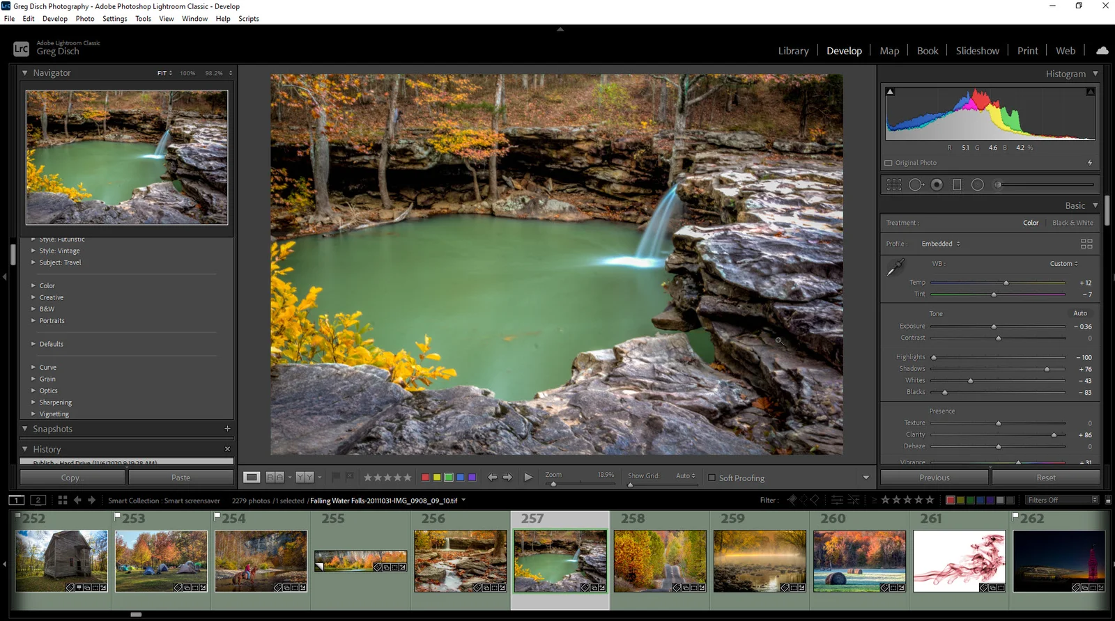Add a new snapshot with plus icon
This screenshot has height=621, width=1115.
(x=227, y=429)
